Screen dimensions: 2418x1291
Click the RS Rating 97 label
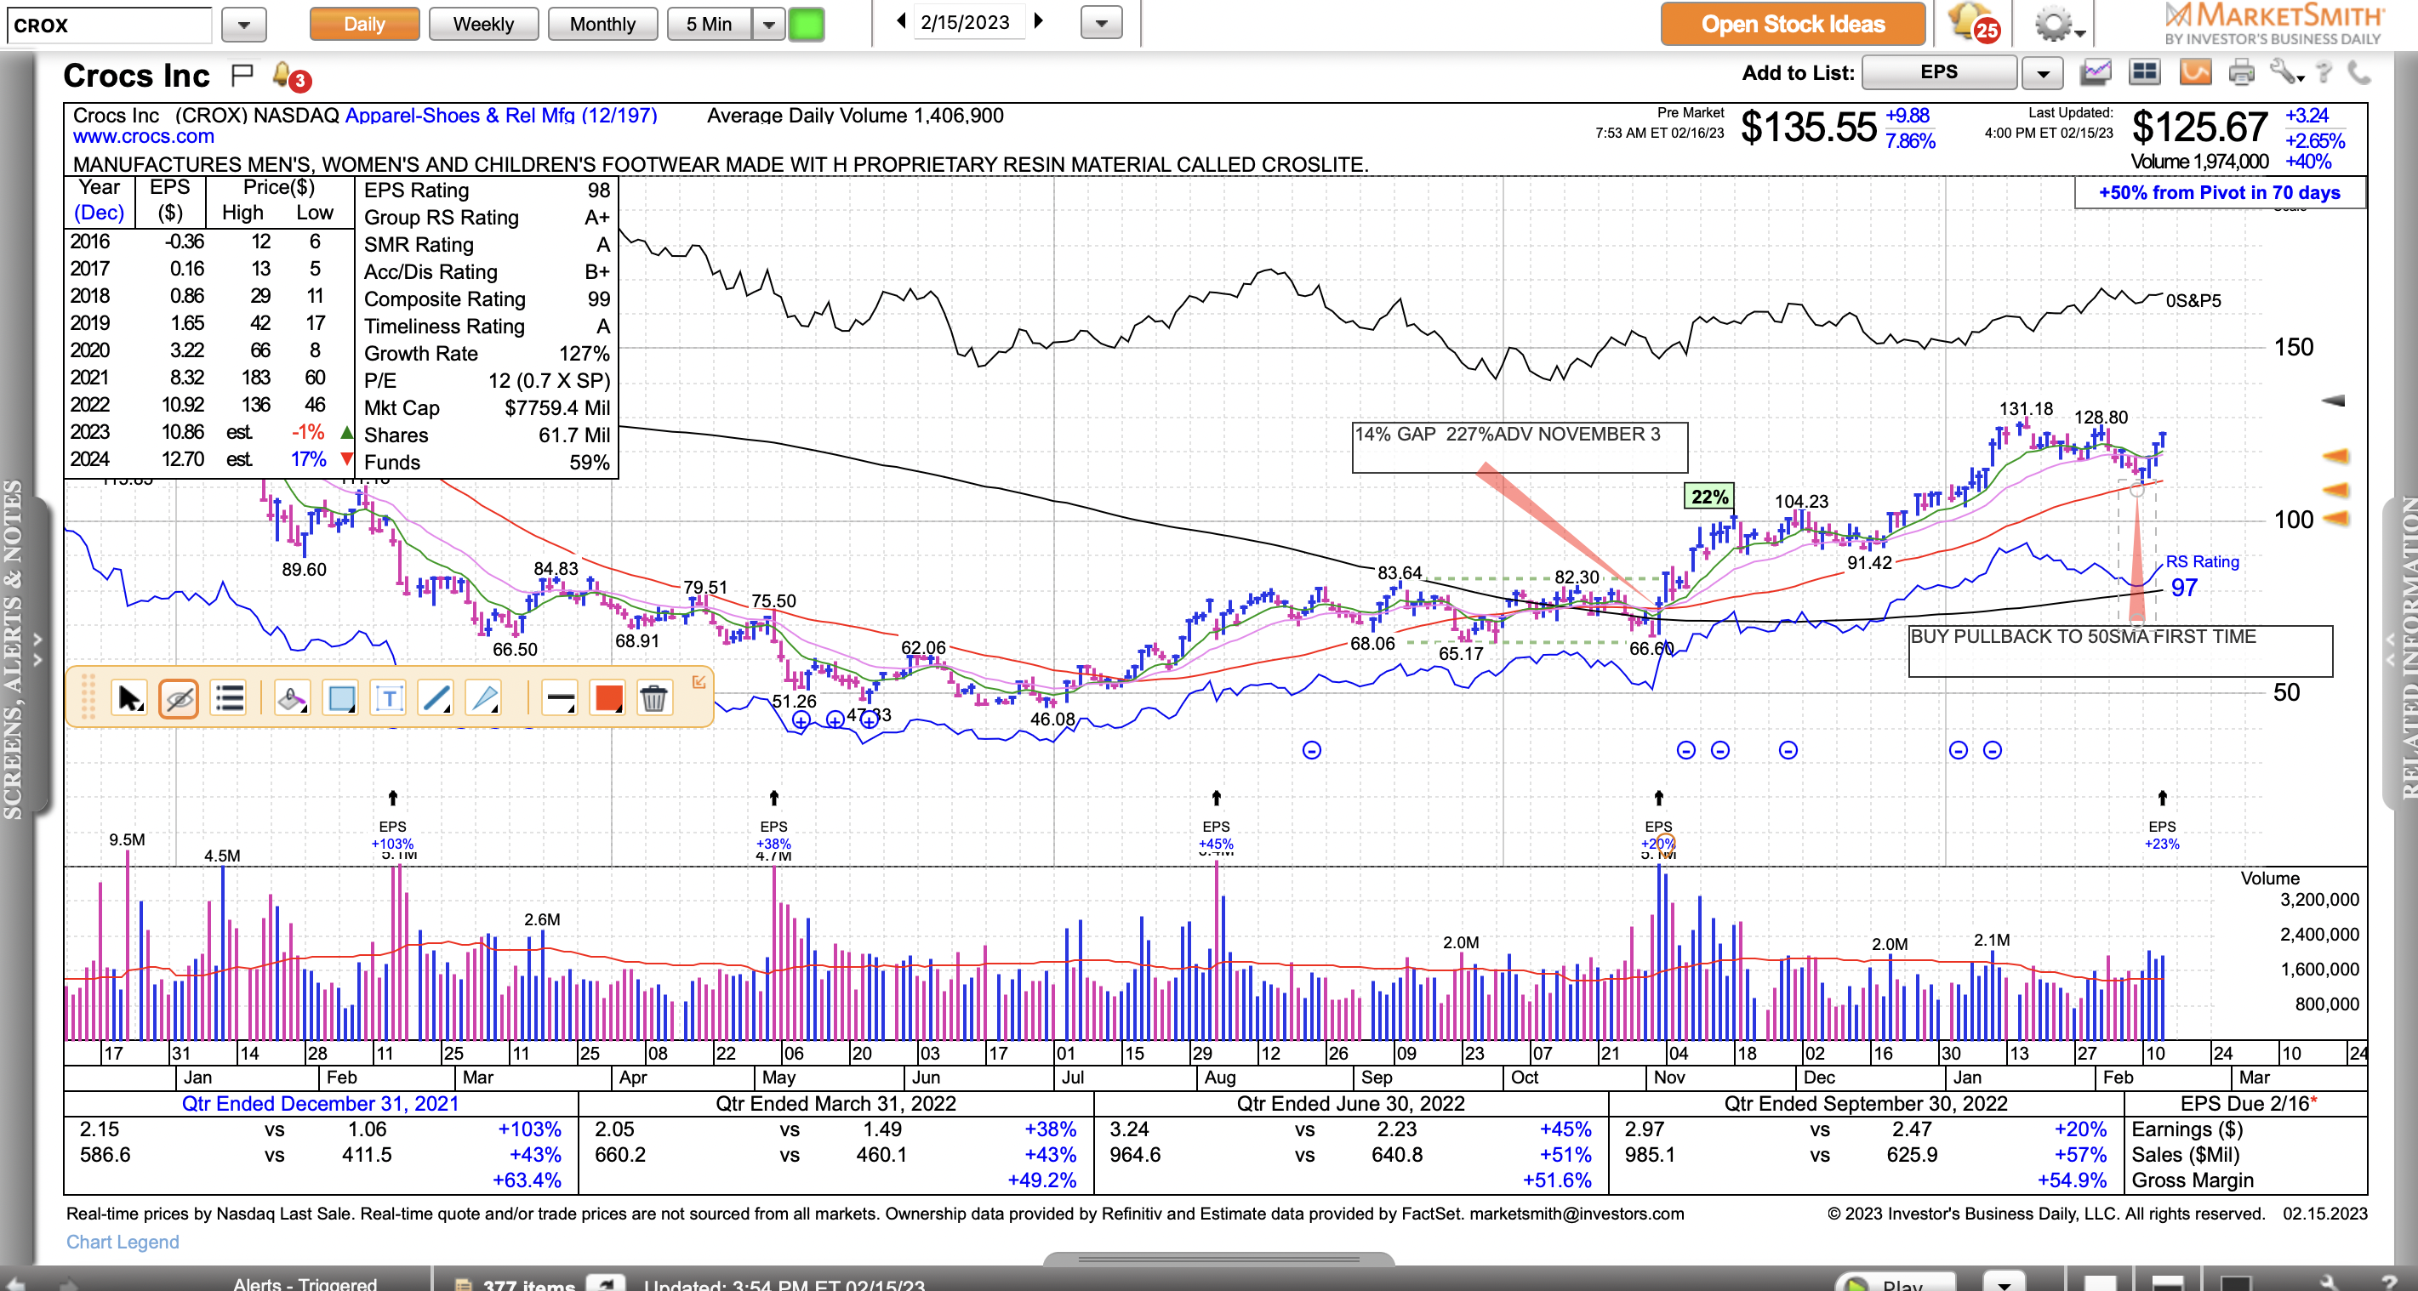pos(2202,575)
